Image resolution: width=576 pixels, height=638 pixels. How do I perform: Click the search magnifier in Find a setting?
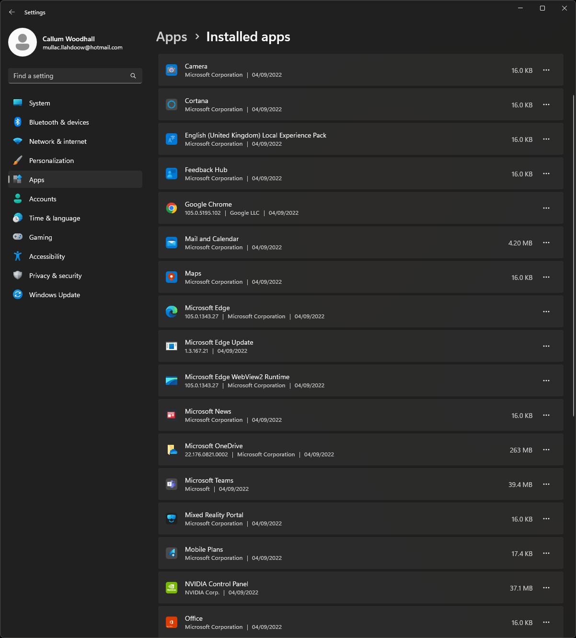coord(133,76)
